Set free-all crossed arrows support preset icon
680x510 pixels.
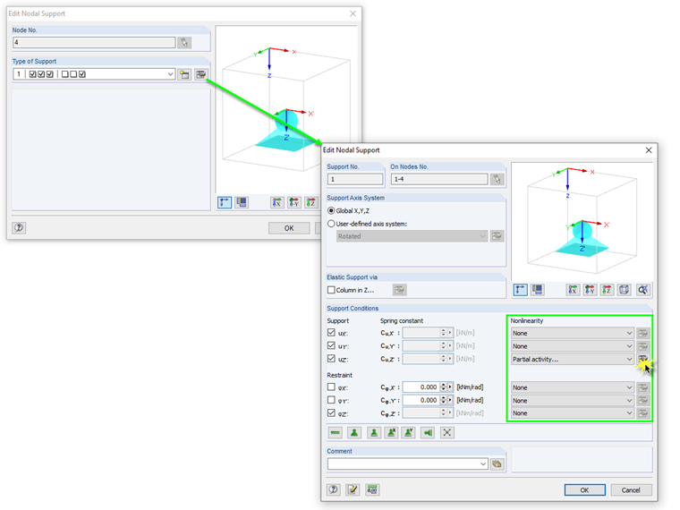[x=447, y=432]
